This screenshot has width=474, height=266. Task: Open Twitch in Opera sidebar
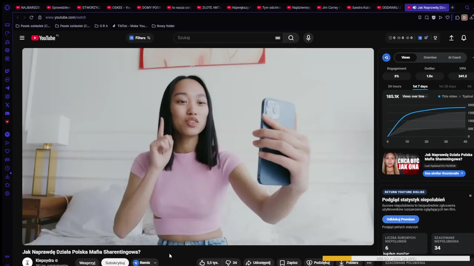pos(7,71)
